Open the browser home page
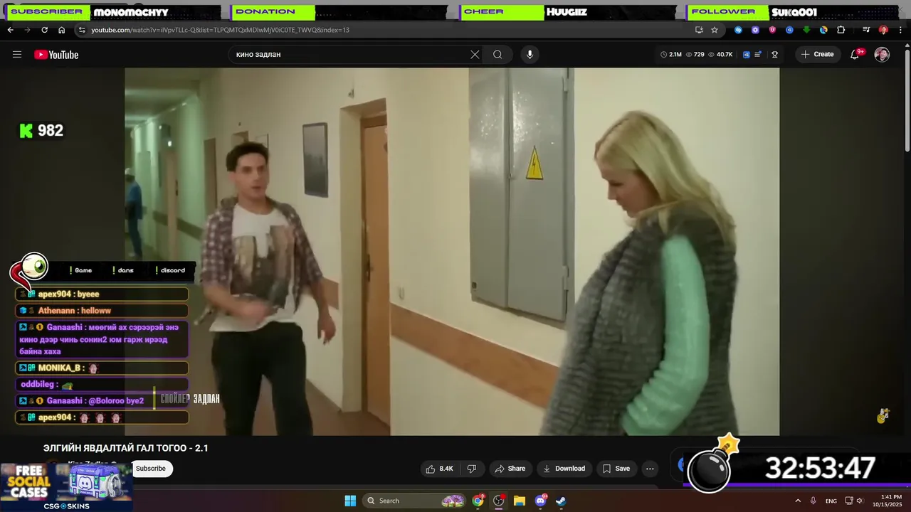The image size is (911, 512). 61,30
